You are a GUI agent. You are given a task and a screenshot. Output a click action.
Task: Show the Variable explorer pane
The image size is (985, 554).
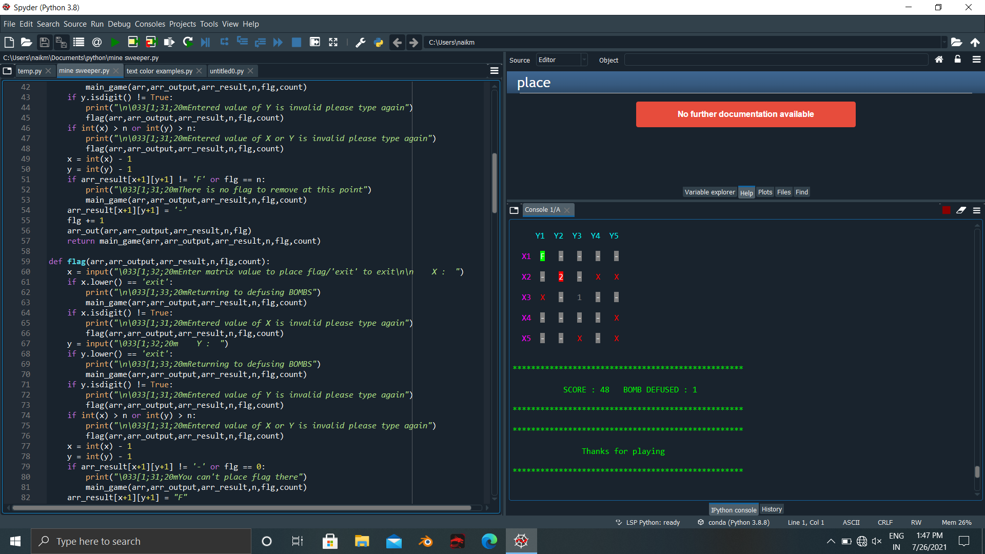click(x=710, y=192)
